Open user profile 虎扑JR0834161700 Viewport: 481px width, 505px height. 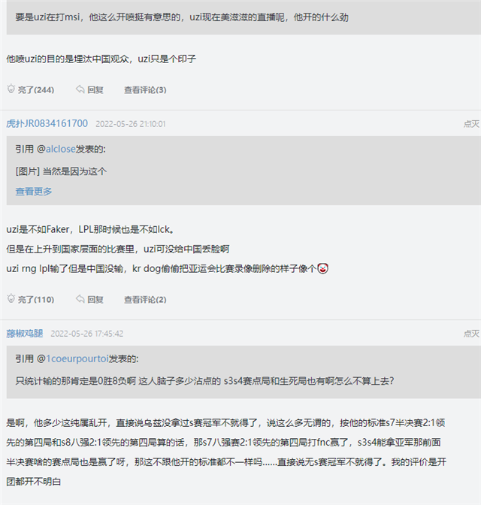click(47, 124)
